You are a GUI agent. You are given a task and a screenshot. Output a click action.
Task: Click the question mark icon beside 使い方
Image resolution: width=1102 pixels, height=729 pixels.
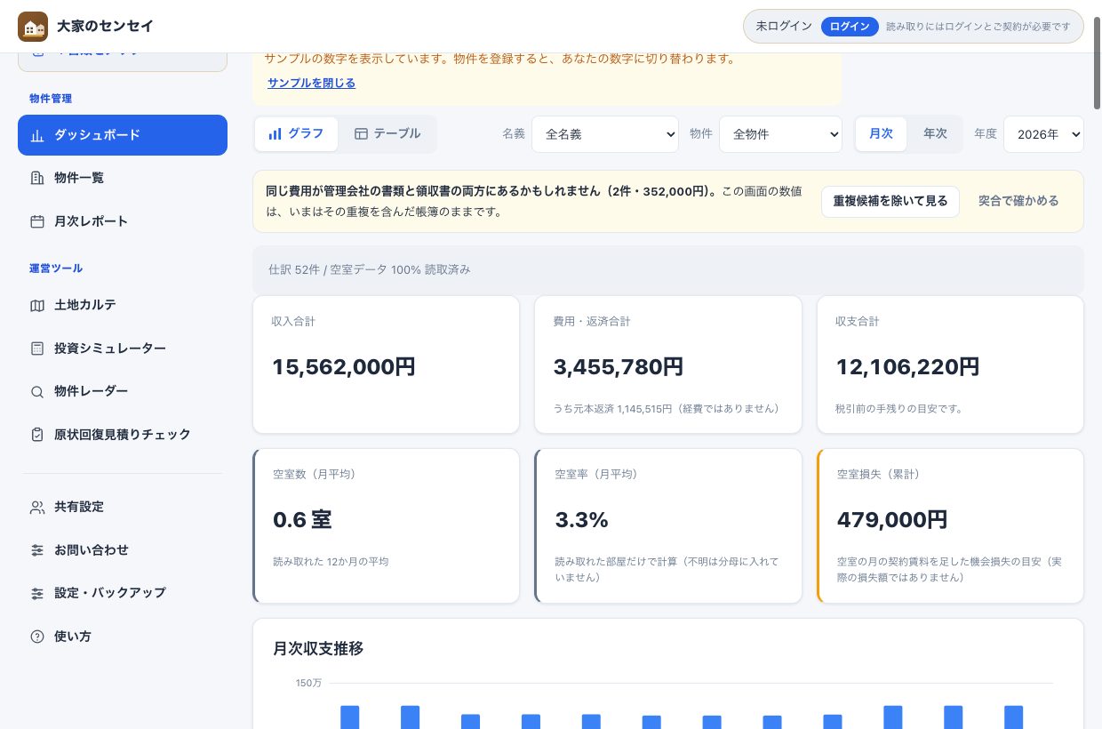tap(37, 637)
